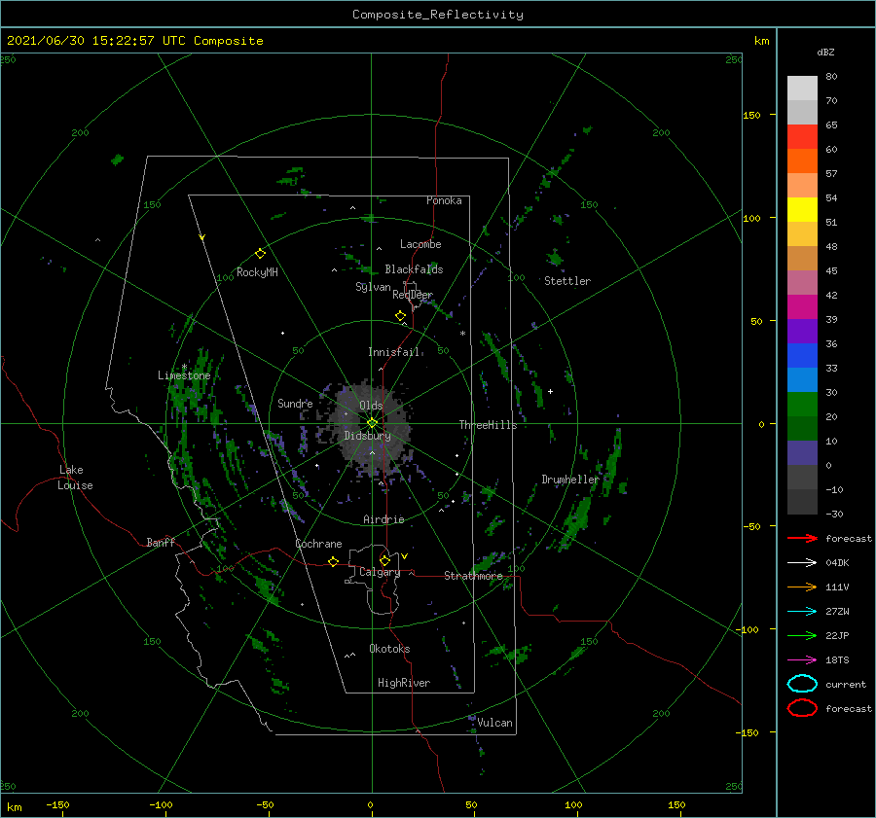The image size is (876, 818).
Task: Click the Innisfail city label
Action: [394, 352]
